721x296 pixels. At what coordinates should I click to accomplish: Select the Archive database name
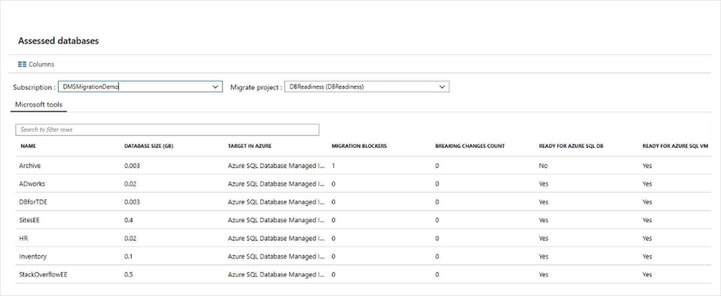(x=30, y=166)
